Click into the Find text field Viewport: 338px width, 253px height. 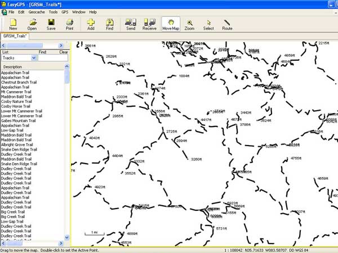[x=53, y=58]
